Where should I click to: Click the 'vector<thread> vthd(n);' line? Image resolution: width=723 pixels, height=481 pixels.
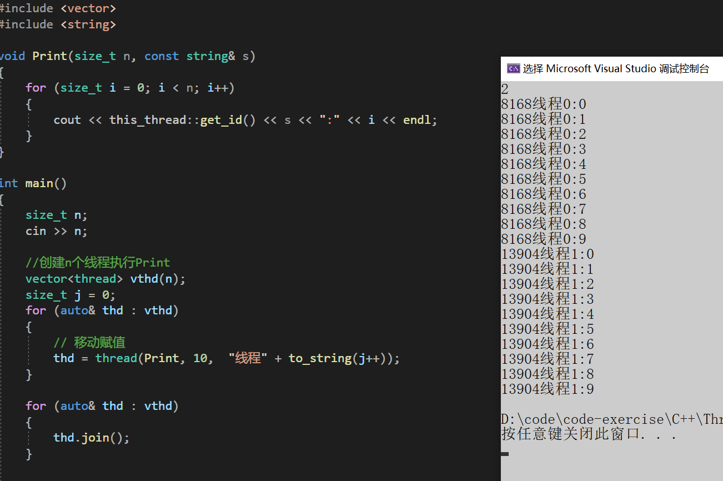[x=106, y=279]
